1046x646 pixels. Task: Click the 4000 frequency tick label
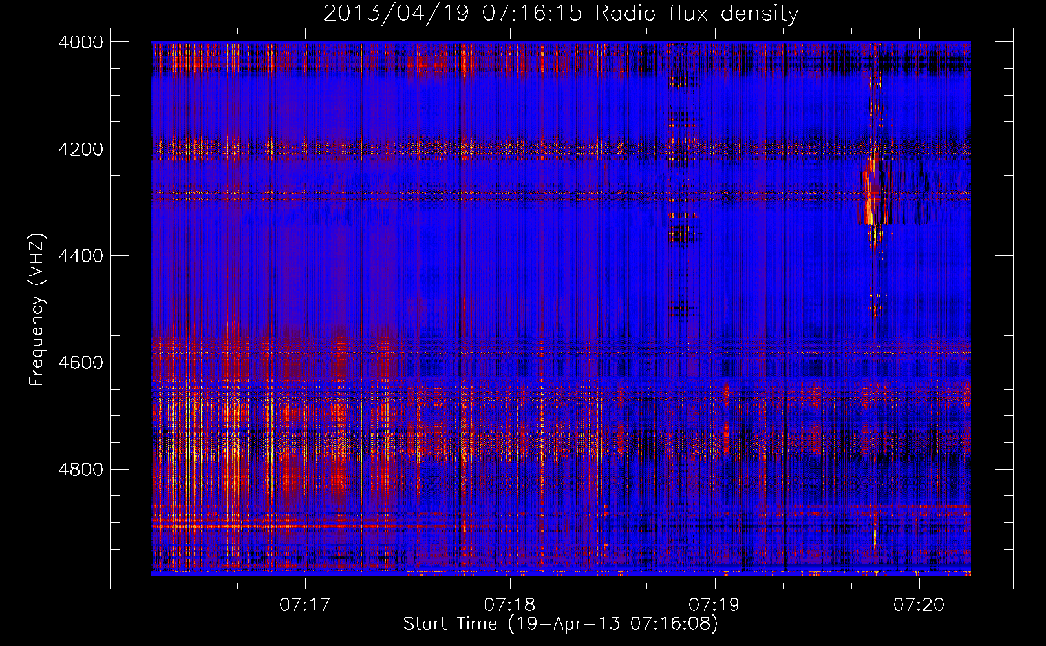click(x=81, y=42)
